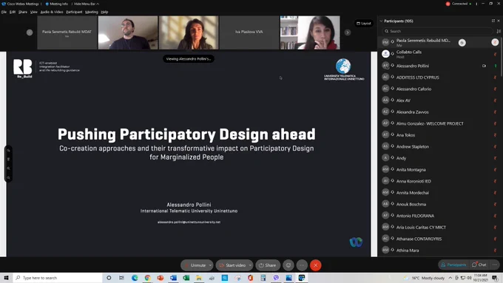
Task: Open more options in the meeting controls
Action: click(302, 265)
